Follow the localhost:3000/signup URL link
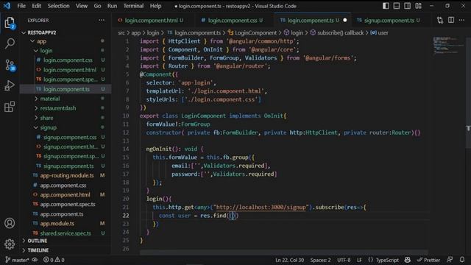The image size is (471, 265). [x=261, y=207]
